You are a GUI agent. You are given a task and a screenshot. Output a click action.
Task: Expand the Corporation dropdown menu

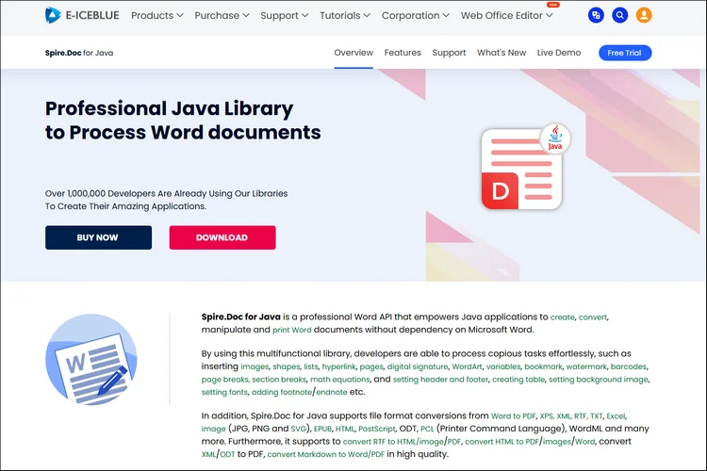pos(416,15)
